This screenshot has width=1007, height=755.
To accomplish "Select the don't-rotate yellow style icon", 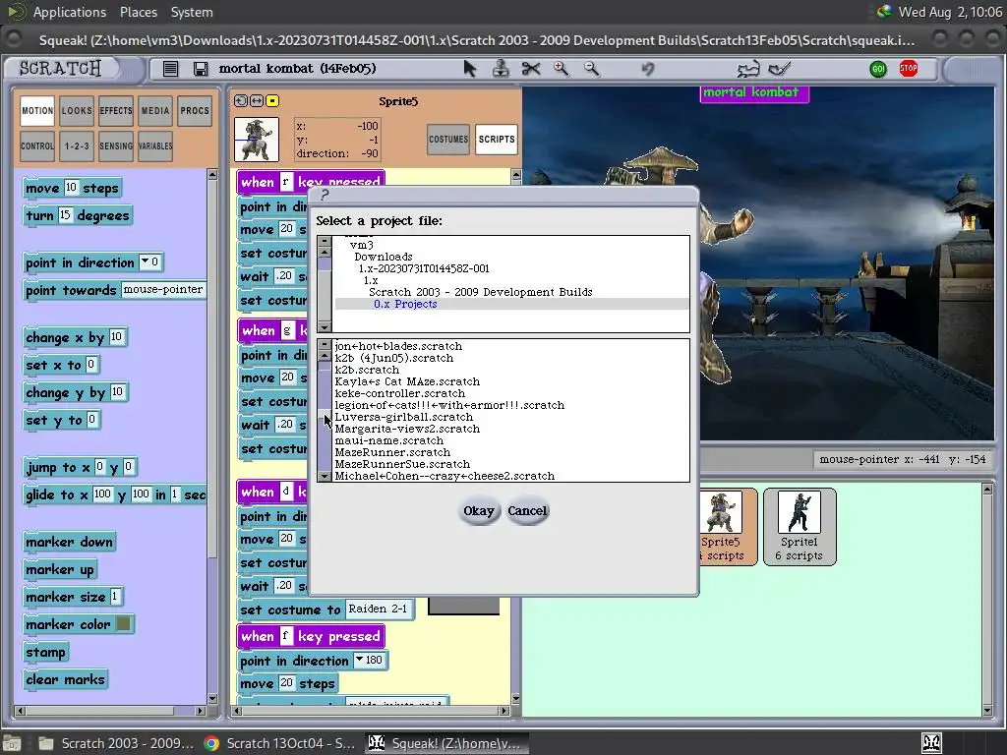I will click(x=272, y=101).
